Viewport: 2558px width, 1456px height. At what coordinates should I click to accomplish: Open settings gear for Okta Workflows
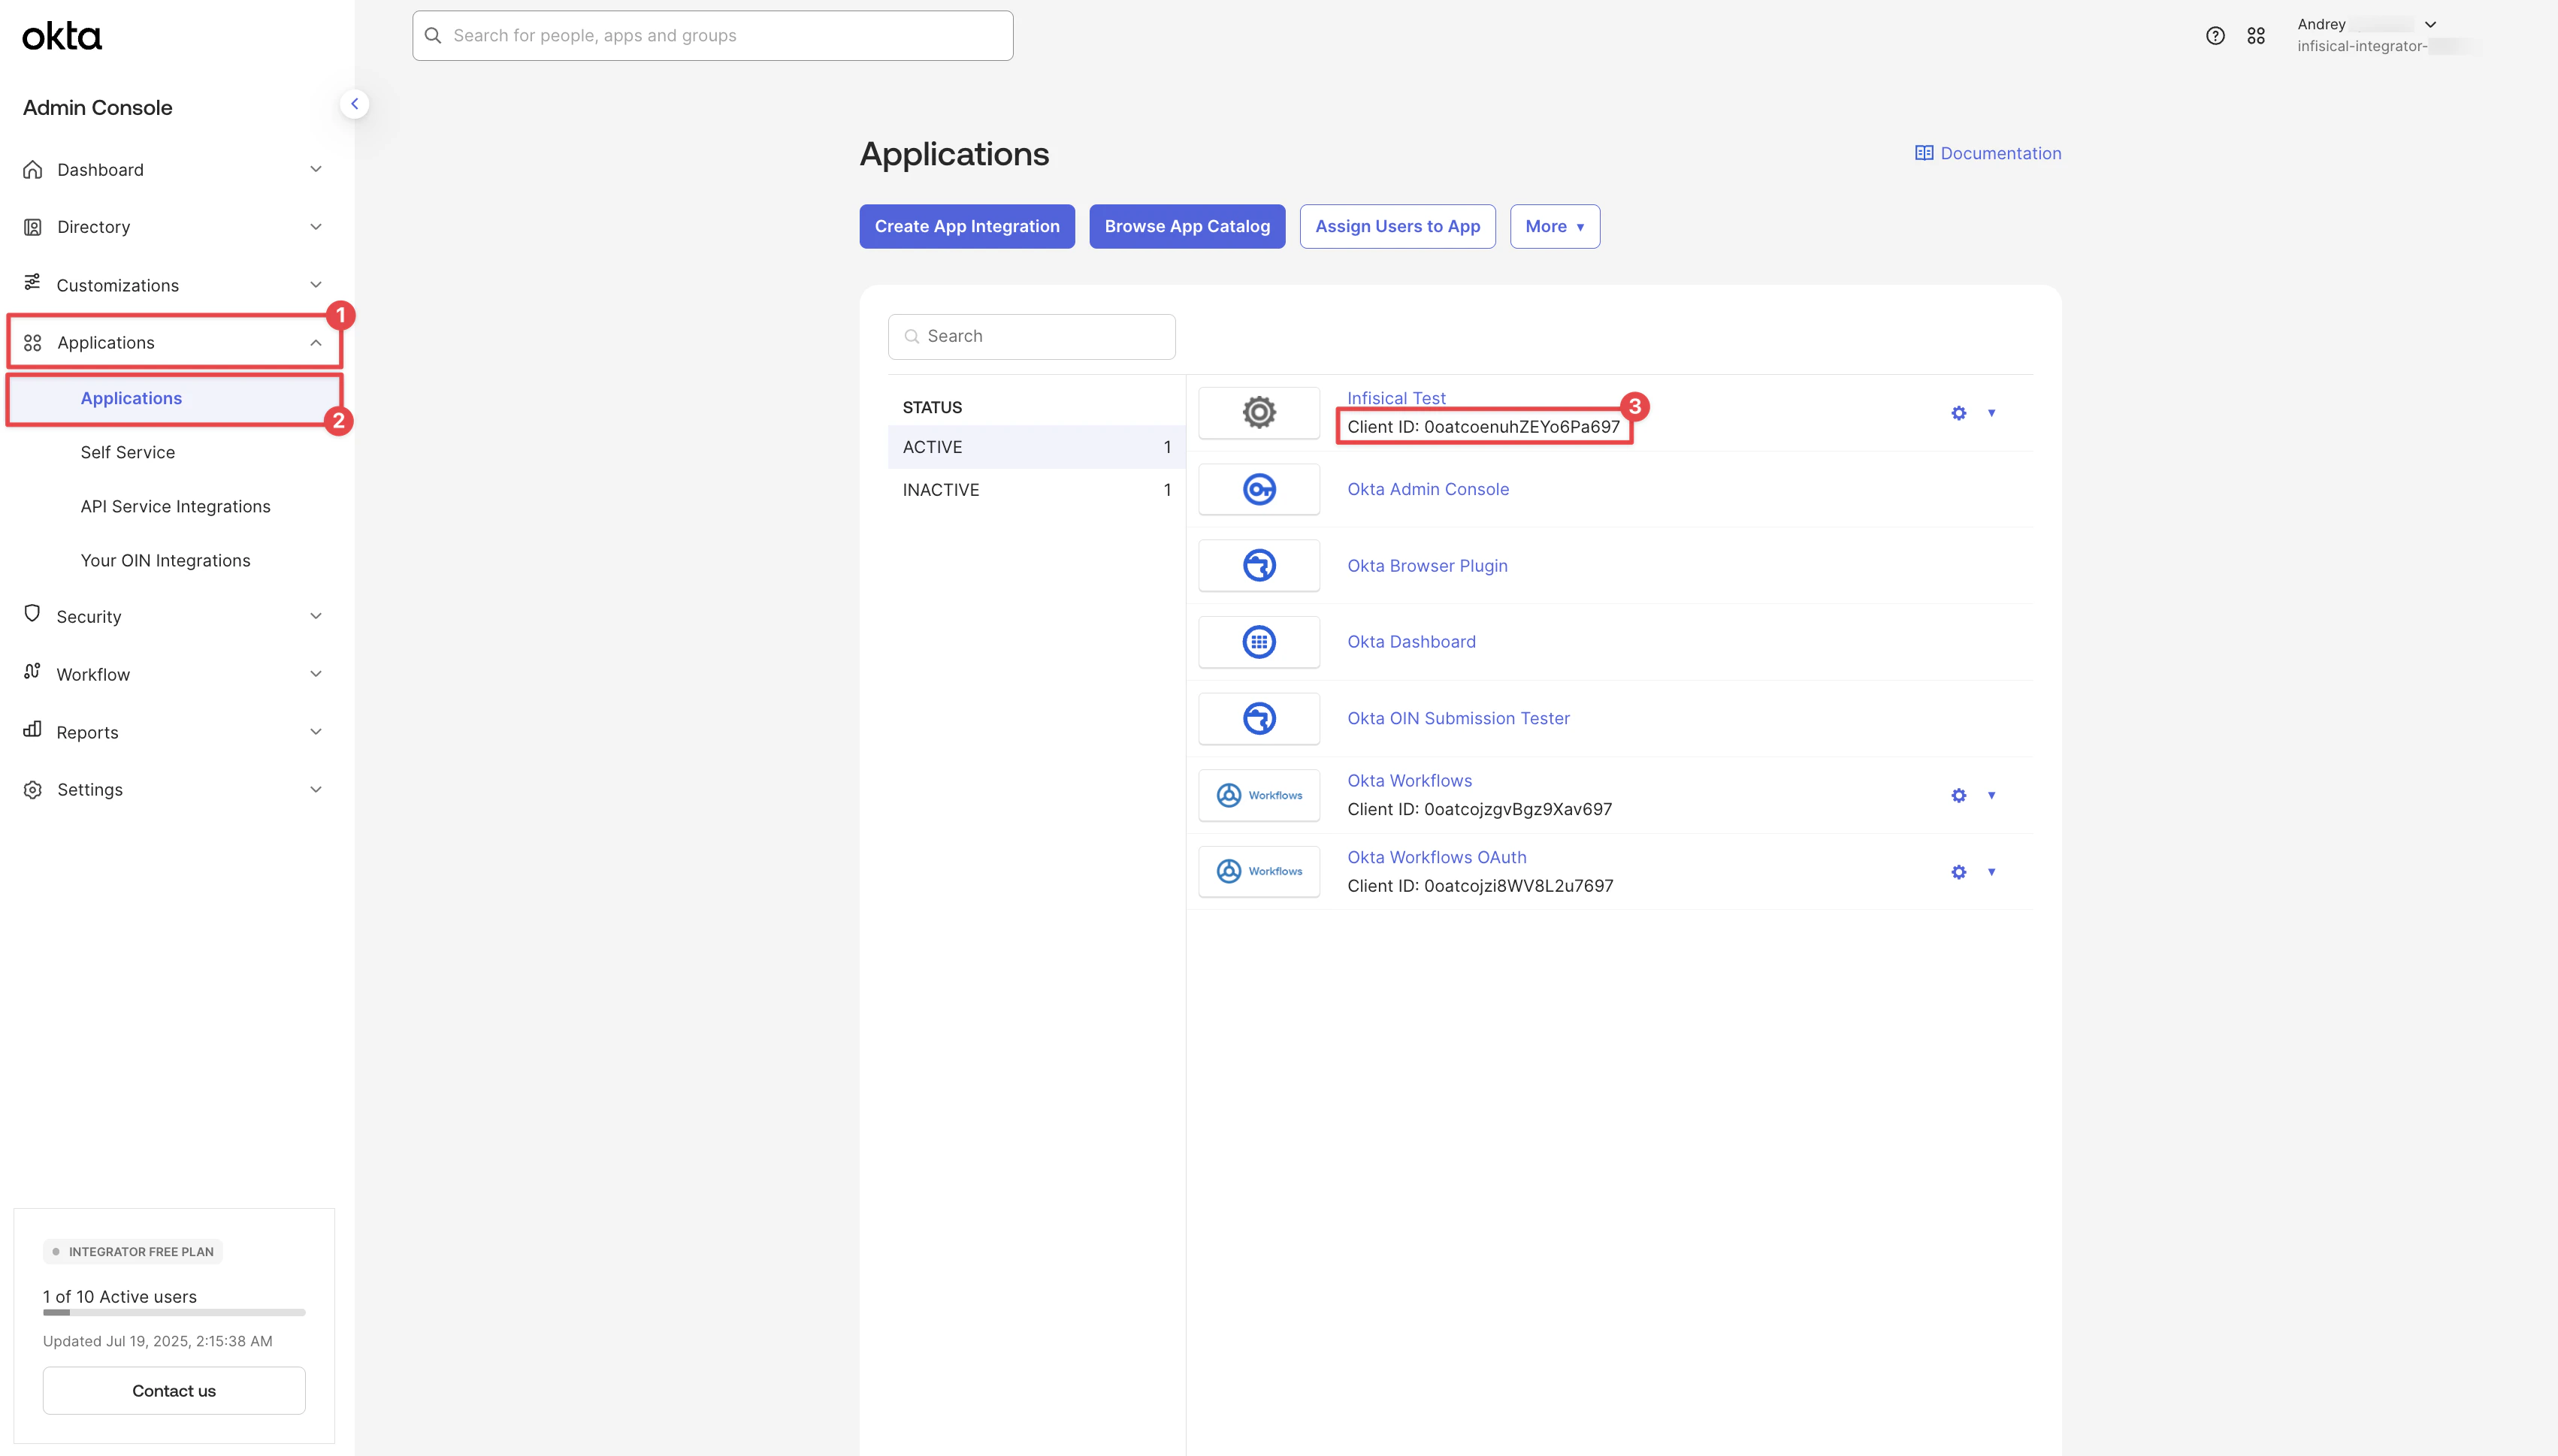click(1958, 795)
